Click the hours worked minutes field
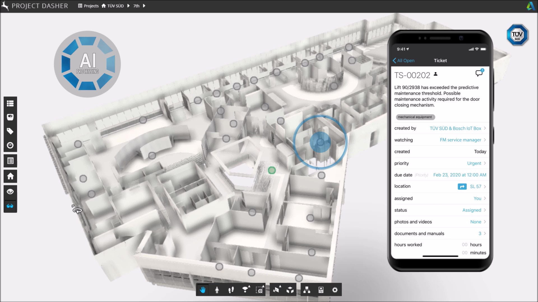Image resolution: width=538 pixels, height=302 pixels. point(465,253)
